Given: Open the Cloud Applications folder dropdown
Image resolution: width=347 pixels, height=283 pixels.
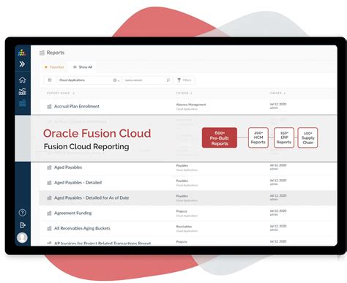Looking at the screenshot, I should point(89,80).
